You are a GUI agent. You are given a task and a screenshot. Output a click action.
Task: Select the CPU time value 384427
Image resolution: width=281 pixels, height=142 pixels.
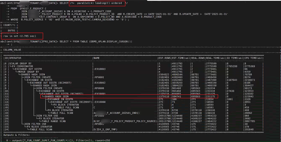(250, 86)
